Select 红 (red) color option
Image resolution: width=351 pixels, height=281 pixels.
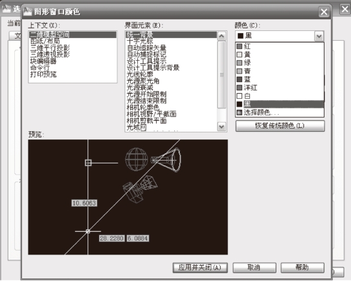280,47
